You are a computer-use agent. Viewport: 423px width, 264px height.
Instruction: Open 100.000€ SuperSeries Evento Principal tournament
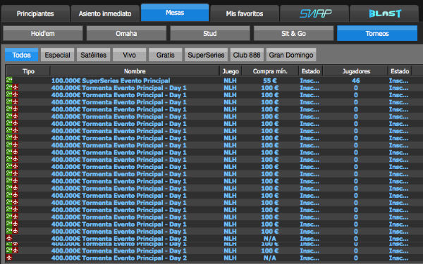(111, 80)
